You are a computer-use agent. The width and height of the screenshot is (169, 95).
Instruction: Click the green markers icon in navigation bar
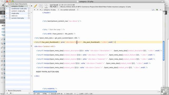[x=157, y=10]
